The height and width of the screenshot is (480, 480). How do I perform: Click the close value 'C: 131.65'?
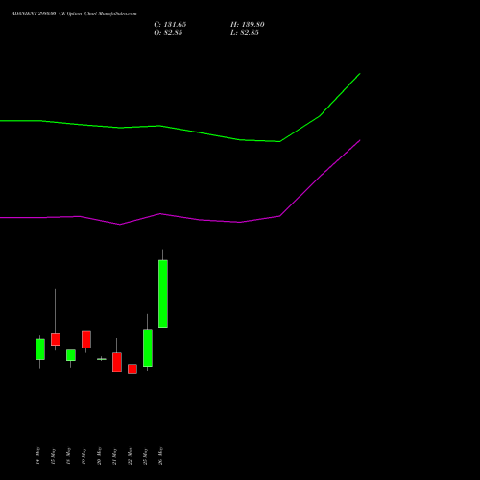(x=170, y=25)
